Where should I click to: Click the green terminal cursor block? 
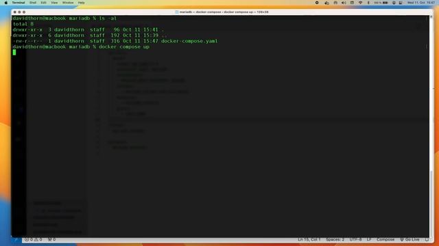click(x=14, y=53)
